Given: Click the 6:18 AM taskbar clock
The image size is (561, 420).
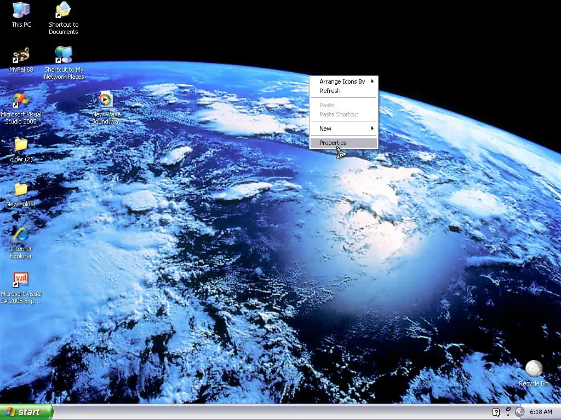Looking at the screenshot, I should tap(541, 412).
